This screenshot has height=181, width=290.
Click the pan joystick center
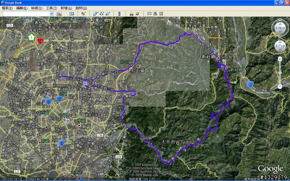coord(280,46)
